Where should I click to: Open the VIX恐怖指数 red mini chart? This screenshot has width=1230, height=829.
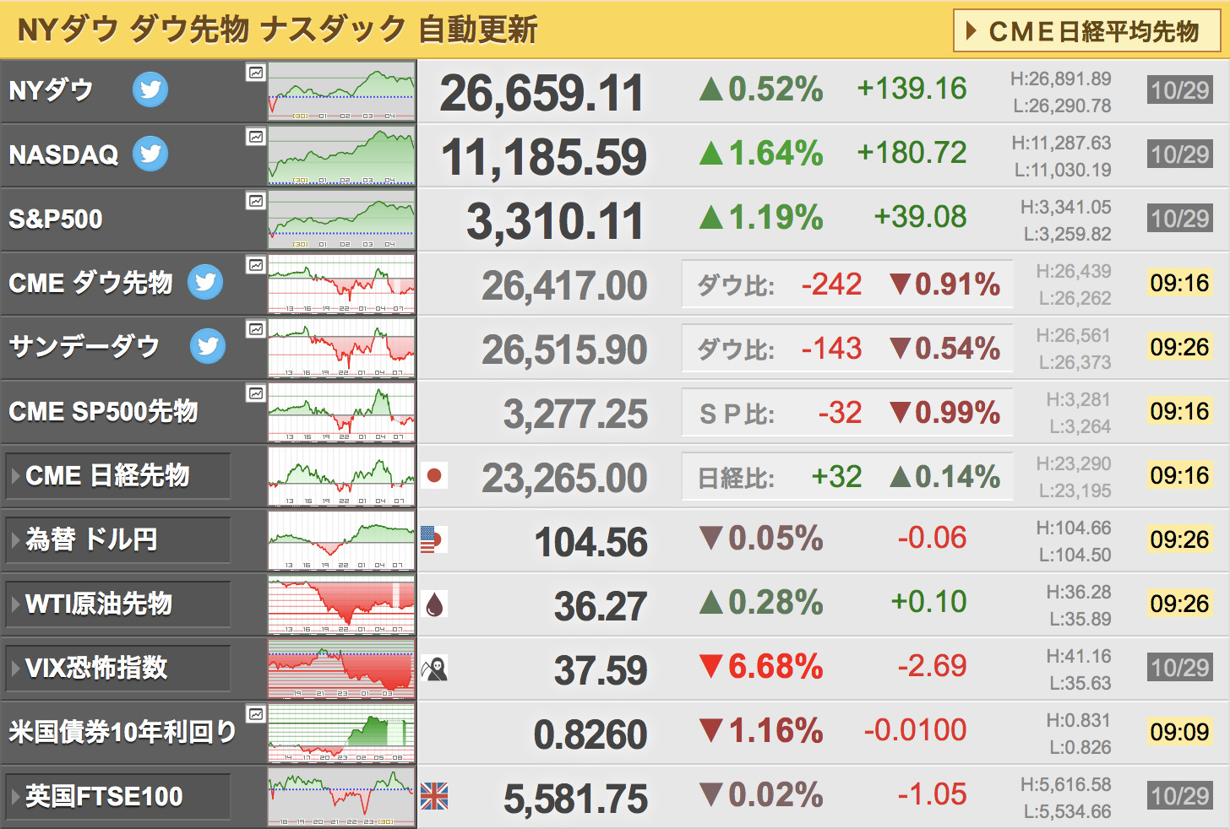[341, 669]
